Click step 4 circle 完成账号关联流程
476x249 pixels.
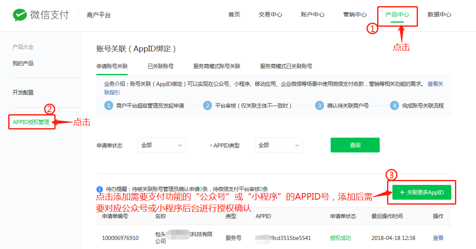[x=394, y=106]
